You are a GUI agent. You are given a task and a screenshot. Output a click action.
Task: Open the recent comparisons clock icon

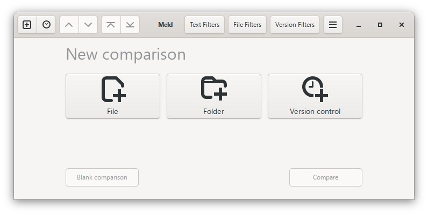(46, 25)
